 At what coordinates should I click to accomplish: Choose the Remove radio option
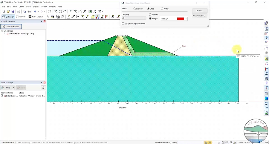coord(150,15)
